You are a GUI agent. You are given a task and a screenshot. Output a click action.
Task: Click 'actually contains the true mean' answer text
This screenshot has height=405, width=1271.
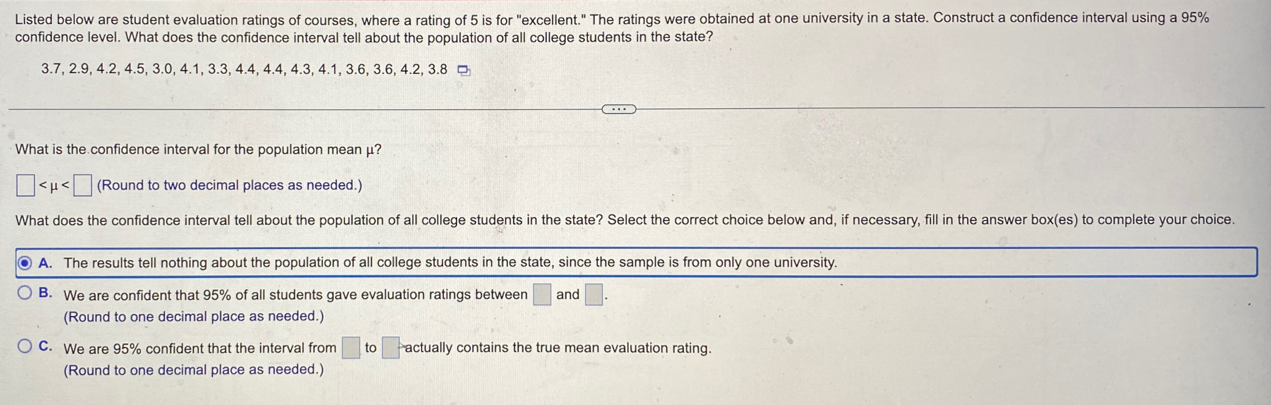point(558,348)
